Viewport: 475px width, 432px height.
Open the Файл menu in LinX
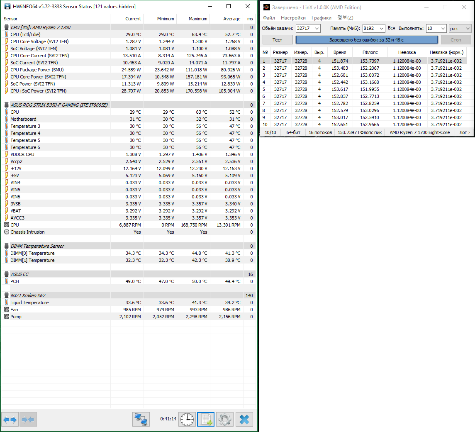pos(269,18)
